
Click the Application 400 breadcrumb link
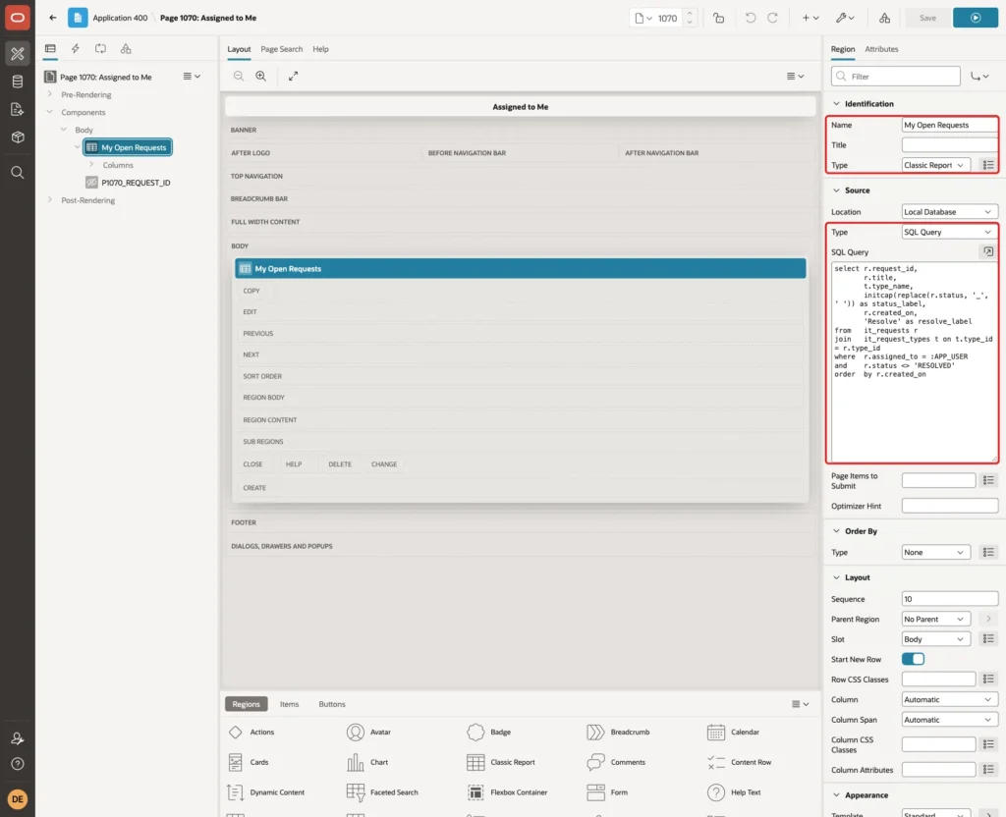point(120,18)
